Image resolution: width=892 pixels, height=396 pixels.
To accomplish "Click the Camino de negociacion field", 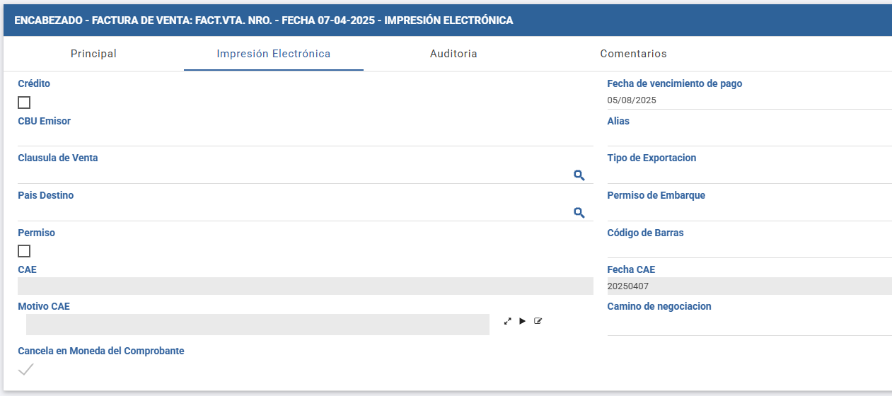I will point(749,325).
